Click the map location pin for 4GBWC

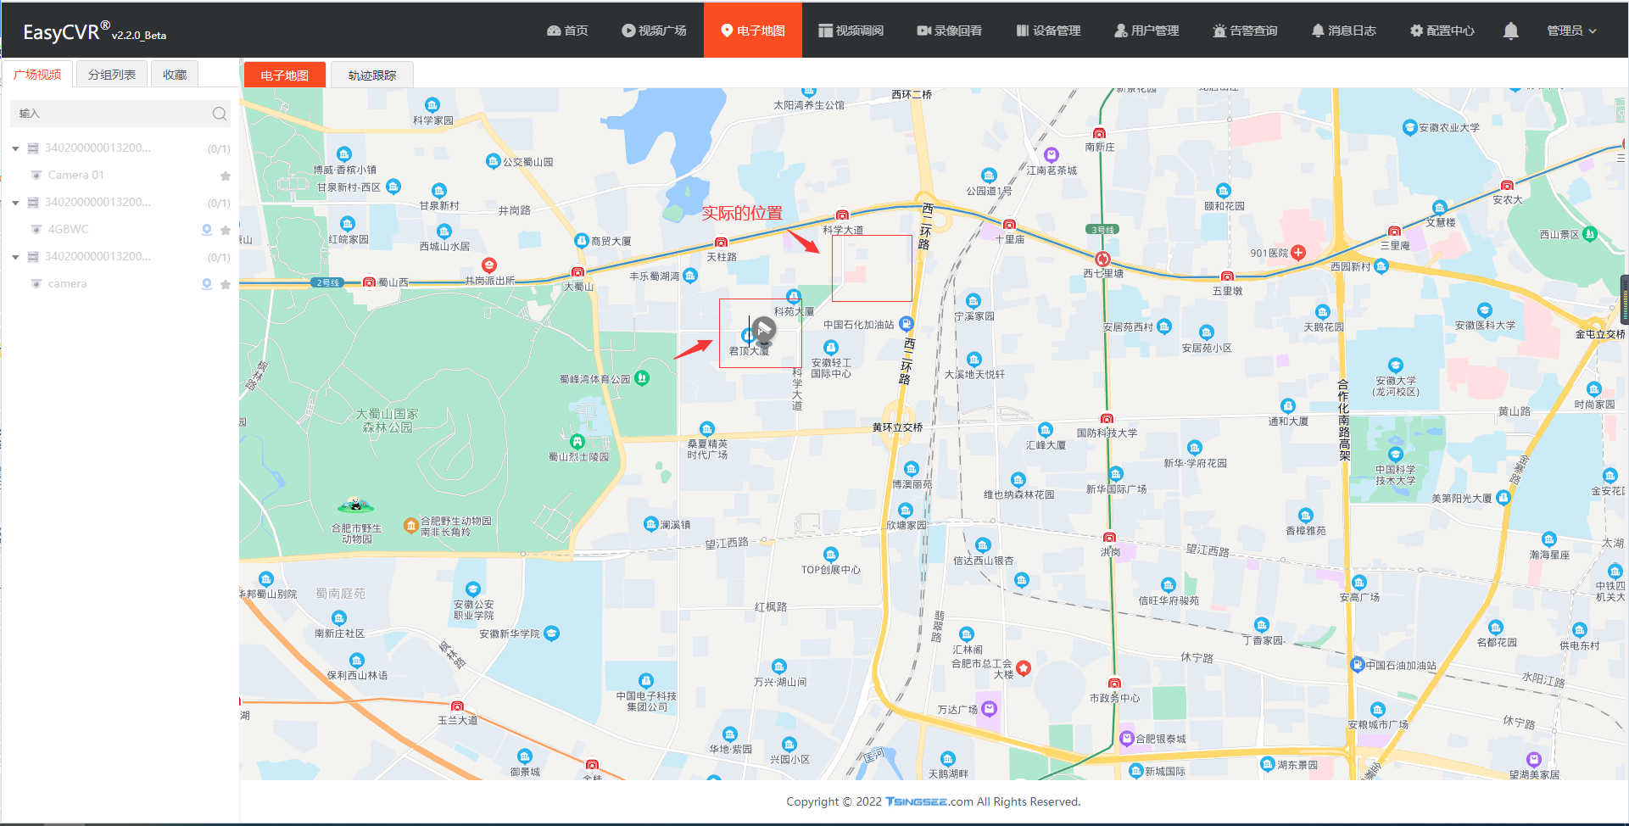pos(207,230)
